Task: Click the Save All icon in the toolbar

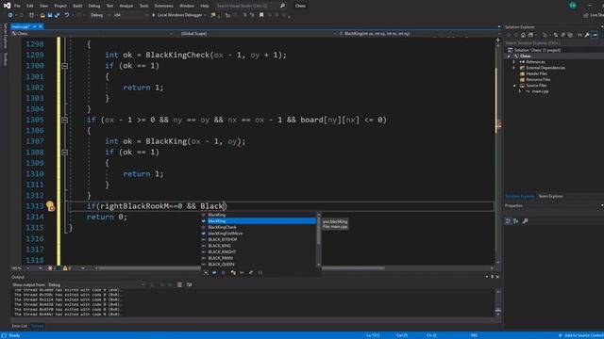Action: tap(57, 15)
